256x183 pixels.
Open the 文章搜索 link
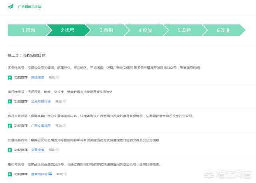(x=38, y=150)
